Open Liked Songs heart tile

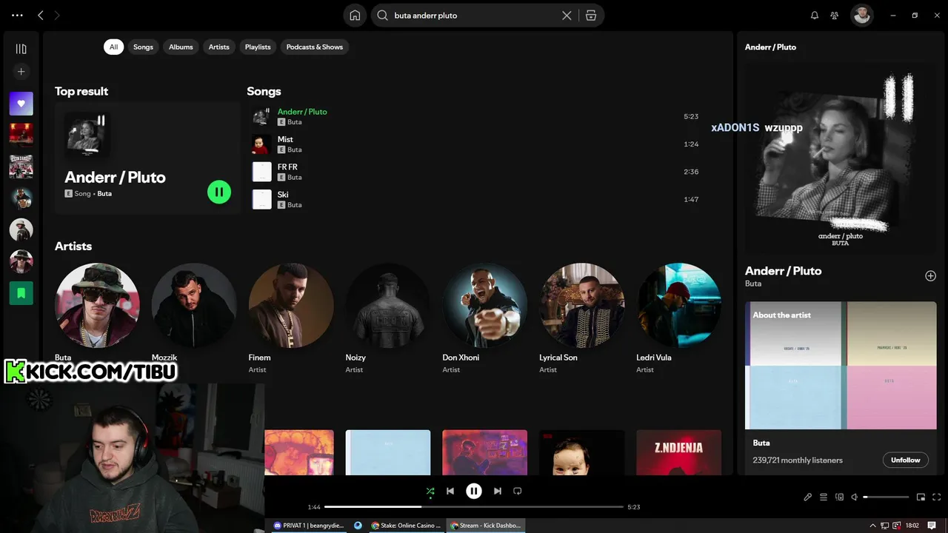21,104
